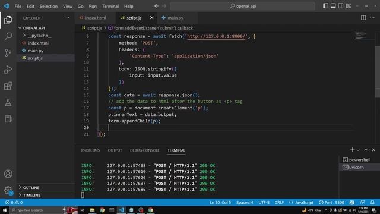Viewport: 380px width, 214px height.
Task: Change Spaces: 4 indentation setting
Action: pos(245,202)
